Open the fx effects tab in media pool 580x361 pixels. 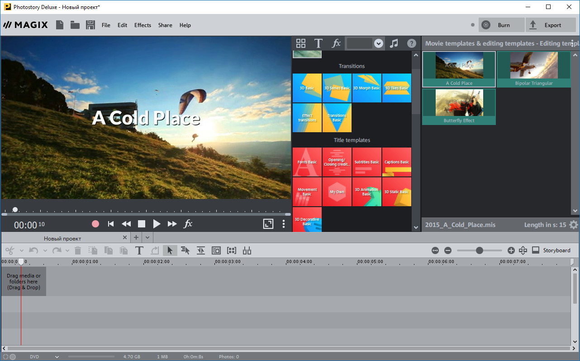(336, 43)
